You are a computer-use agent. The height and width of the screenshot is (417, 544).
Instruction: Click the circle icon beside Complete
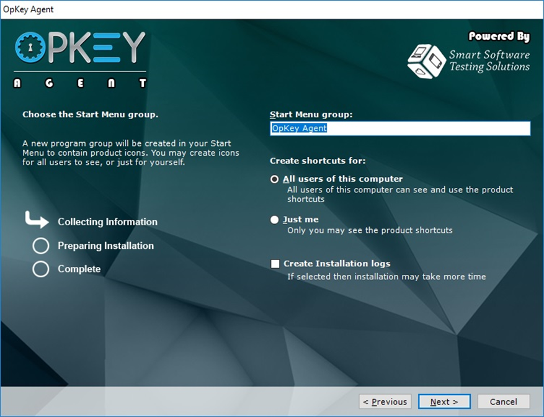pyautogui.click(x=41, y=269)
